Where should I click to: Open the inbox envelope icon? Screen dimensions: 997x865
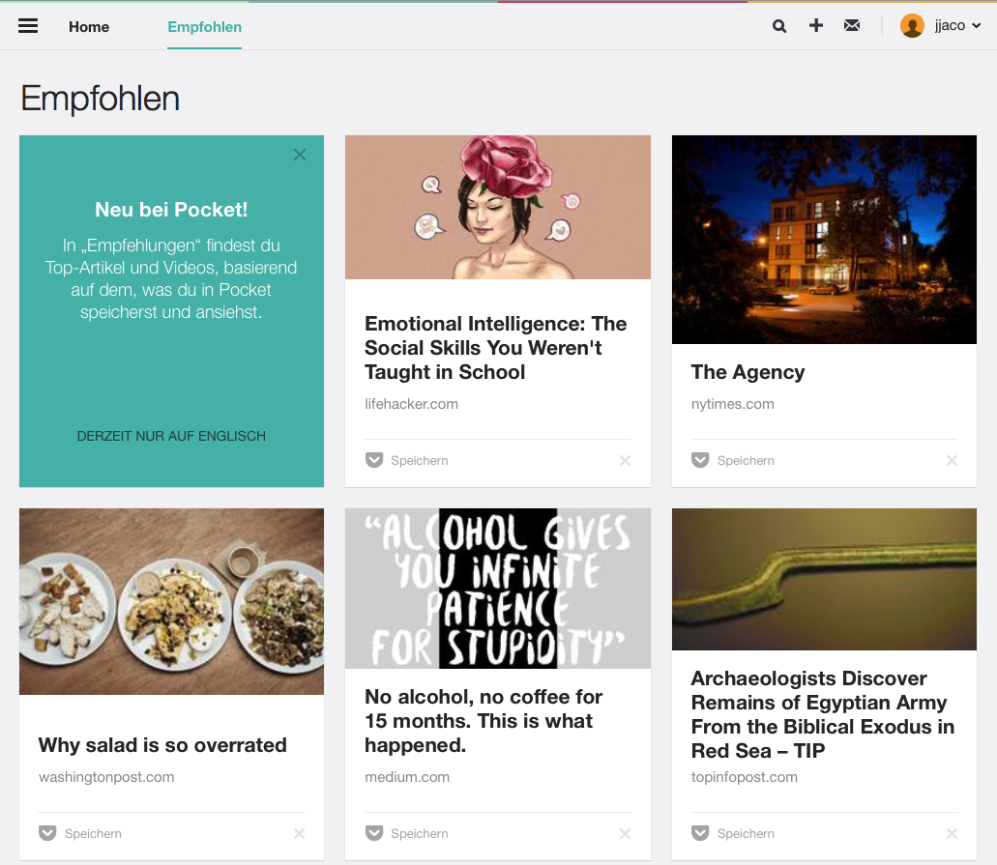click(852, 26)
